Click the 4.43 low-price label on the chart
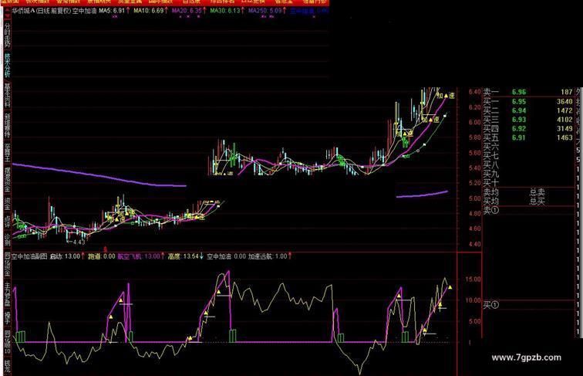The height and width of the screenshot is (376, 583). point(79,242)
